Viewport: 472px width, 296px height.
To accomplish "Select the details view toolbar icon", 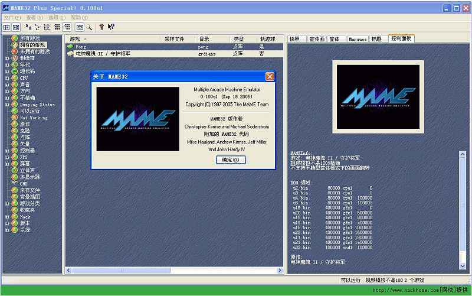I will coord(57,27).
